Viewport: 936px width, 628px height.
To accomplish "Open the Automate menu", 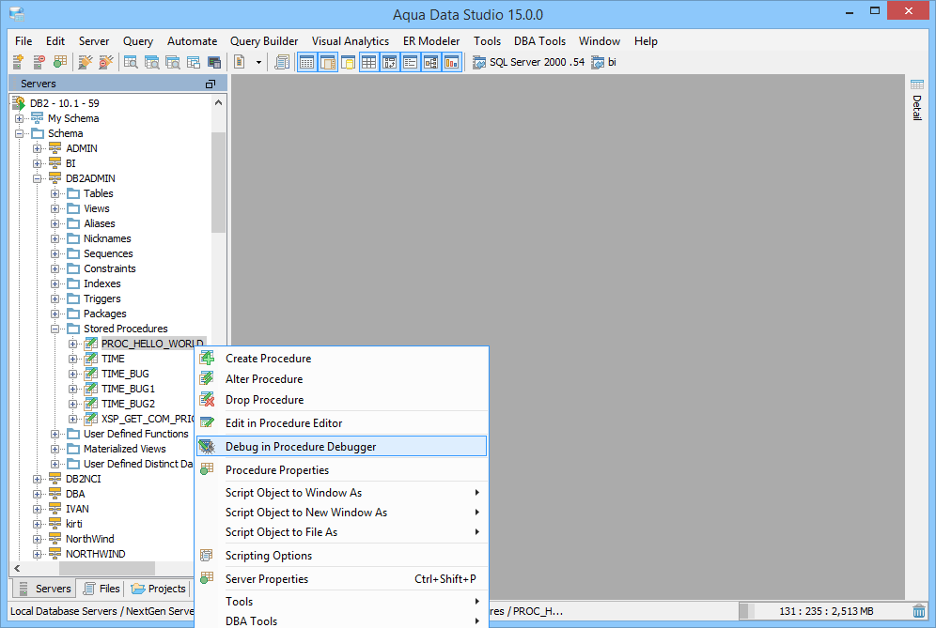I will [193, 41].
